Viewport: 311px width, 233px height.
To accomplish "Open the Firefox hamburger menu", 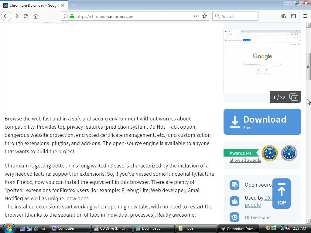I will (305, 16).
